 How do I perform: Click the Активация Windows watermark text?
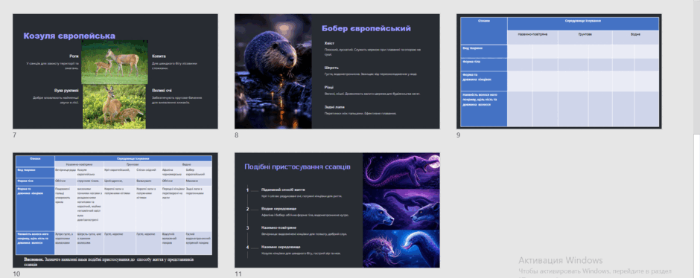tap(560, 260)
